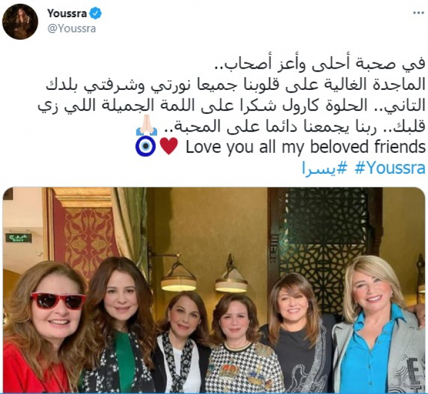Image resolution: width=428 pixels, height=394 pixels.
Task: Click the green exit sign in photo
Action: coord(19,238)
